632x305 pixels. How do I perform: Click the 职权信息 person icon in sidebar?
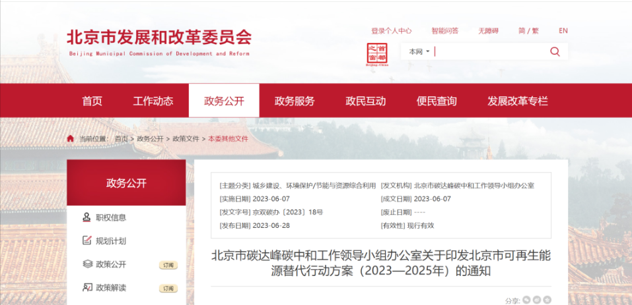pos(87,217)
